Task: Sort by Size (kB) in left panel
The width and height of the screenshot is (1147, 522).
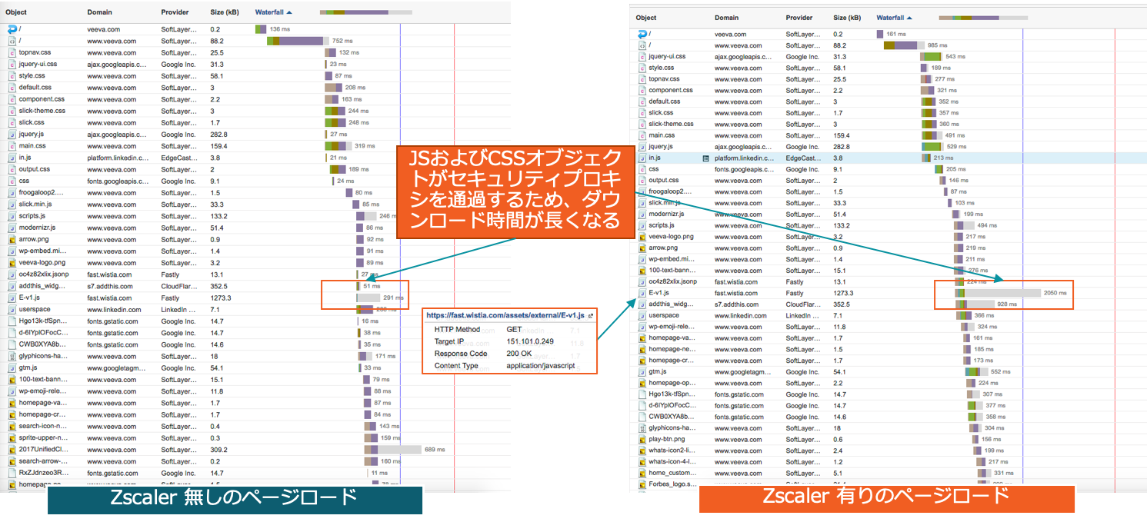Action: pyautogui.click(x=224, y=12)
